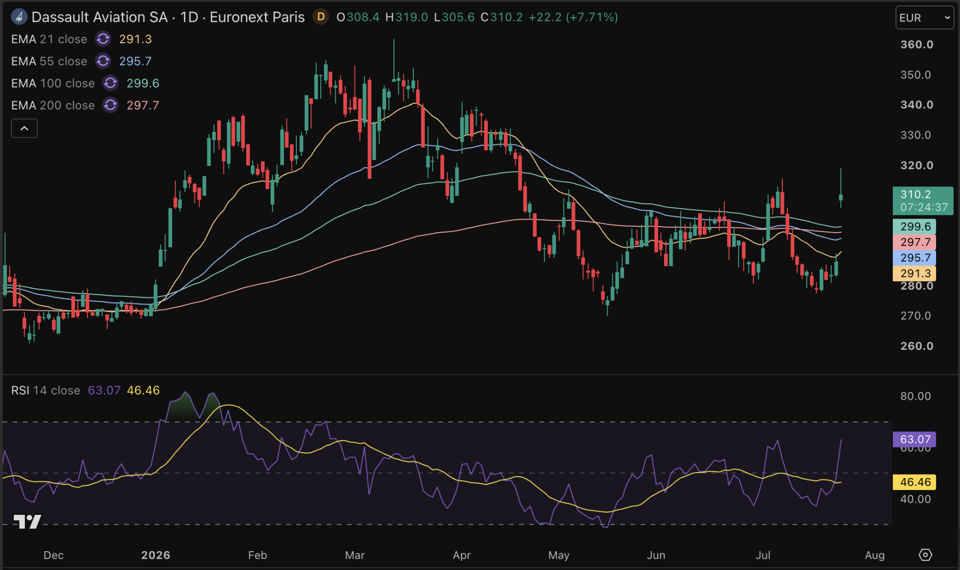Click the Dassault Aviation symbol logo icon
The image size is (960, 570).
tap(19, 17)
